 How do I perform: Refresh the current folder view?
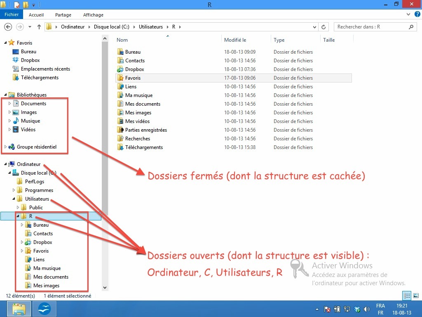324,27
